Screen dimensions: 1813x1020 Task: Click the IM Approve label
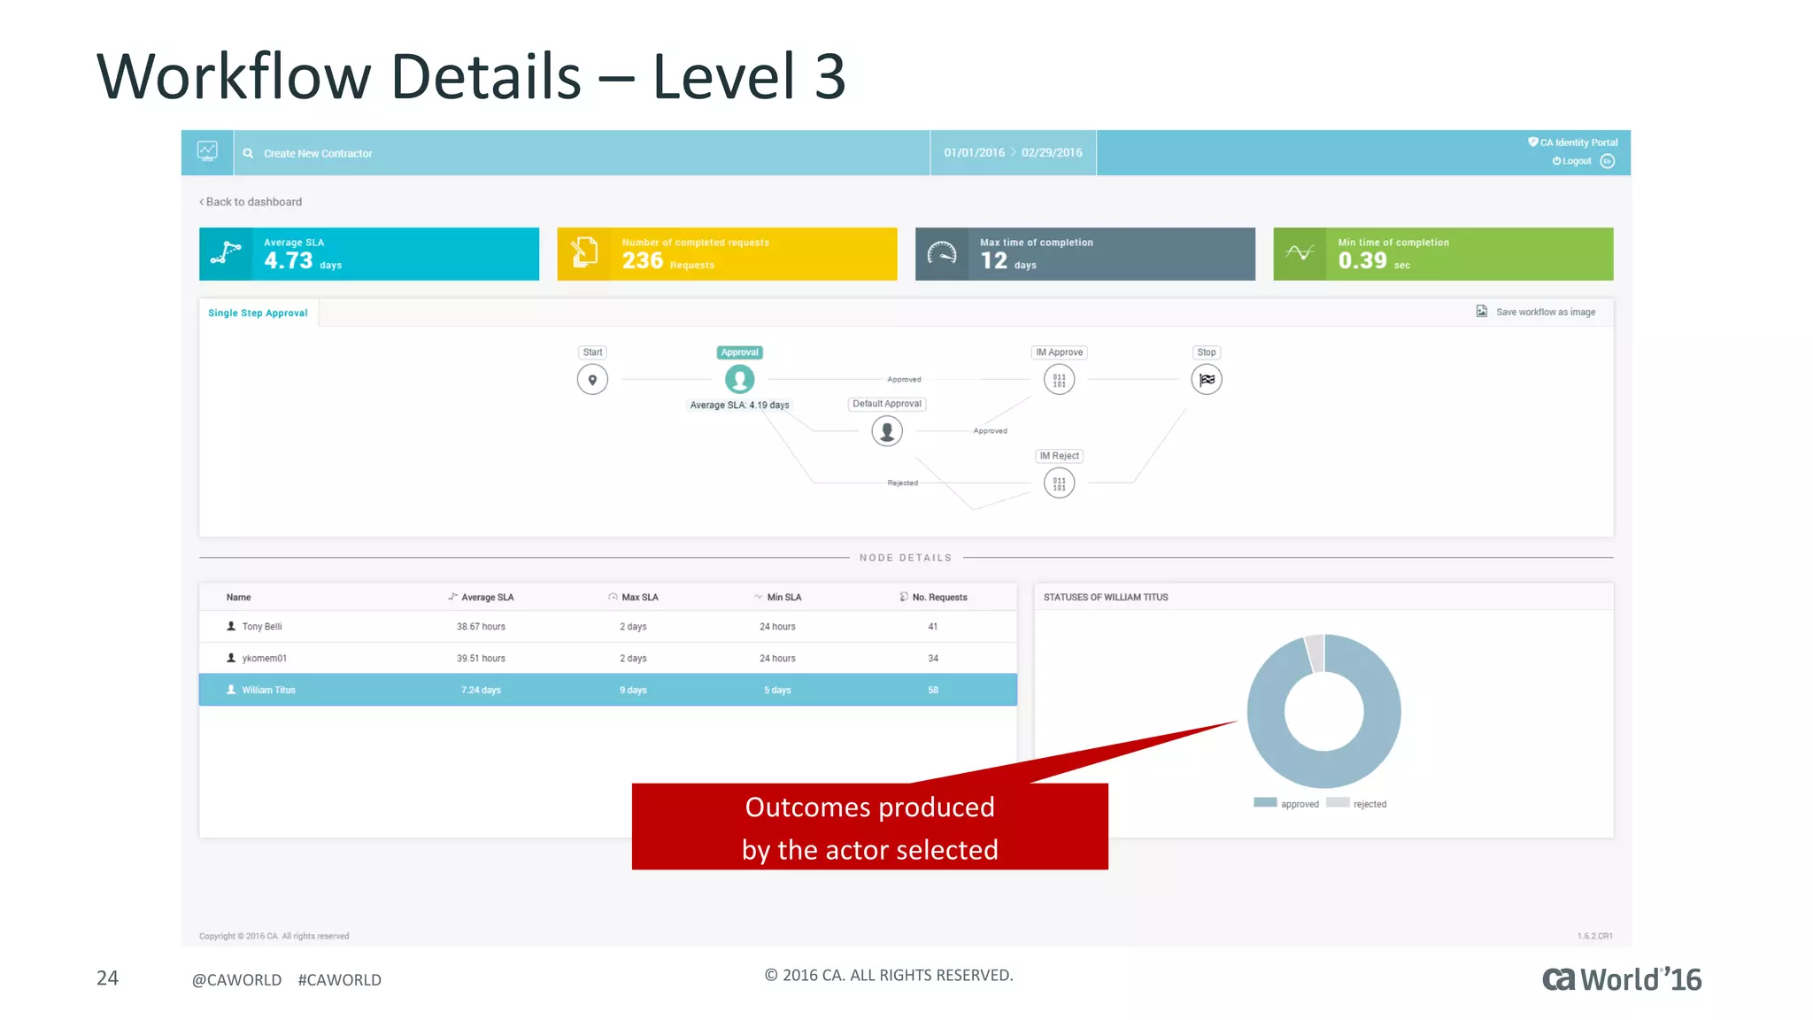click(x=1060, y=352)
